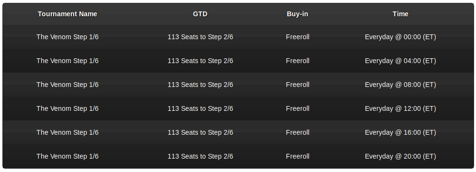Click Freeroll buy-in in the 00:00 row

tap(297, 37)
